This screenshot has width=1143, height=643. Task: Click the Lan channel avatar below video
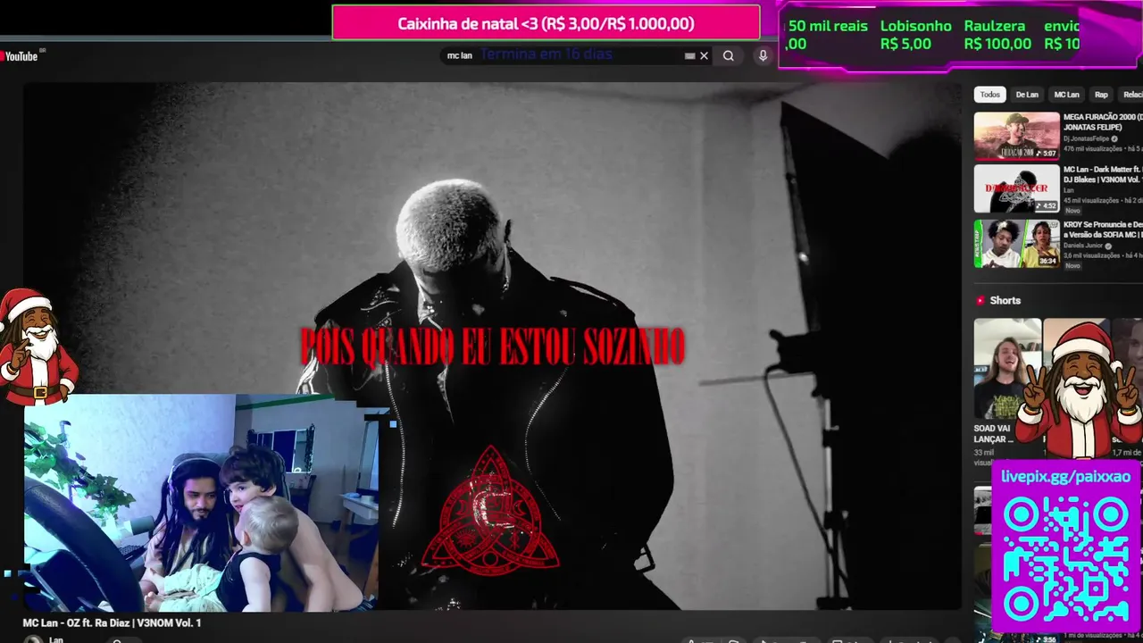point(33,639)
